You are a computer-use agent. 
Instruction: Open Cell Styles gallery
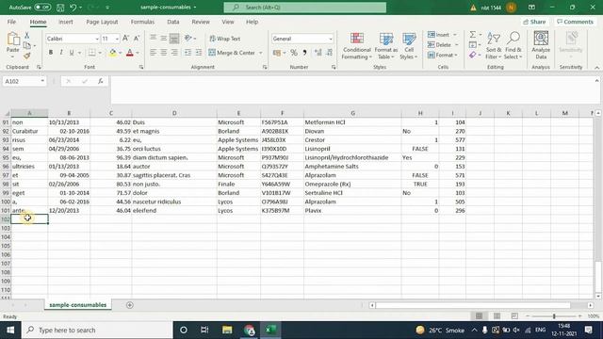tap(408, 46)
